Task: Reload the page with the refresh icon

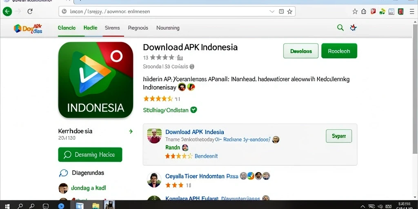Action: click(30, 11)
